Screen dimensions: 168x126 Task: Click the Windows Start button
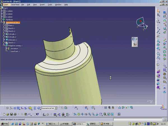(x=4, y=123)
